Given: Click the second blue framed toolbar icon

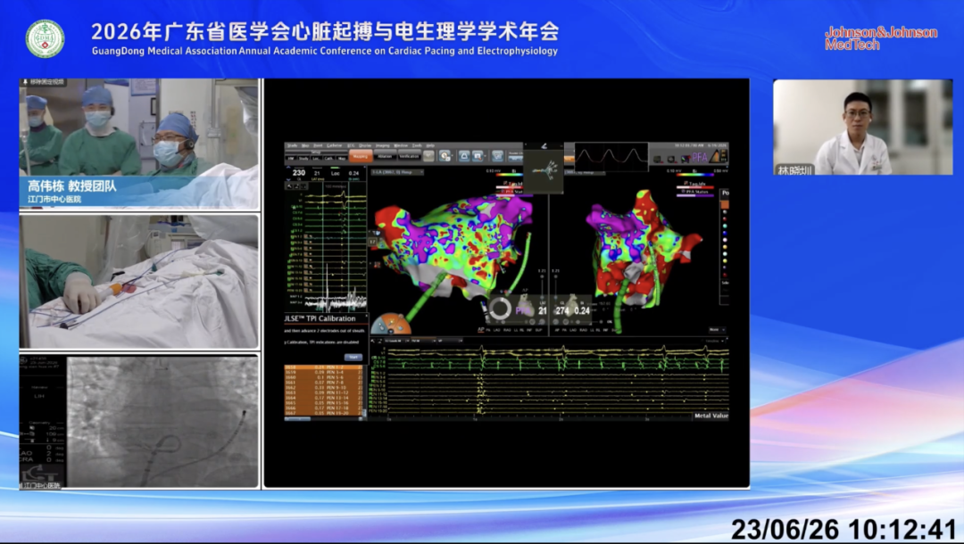Looking at the screenshot, I should (x=478, y=155).
